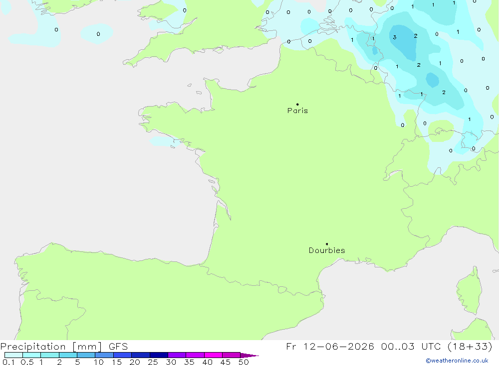Click the 30–35 mm purple legend swatch

177,355
